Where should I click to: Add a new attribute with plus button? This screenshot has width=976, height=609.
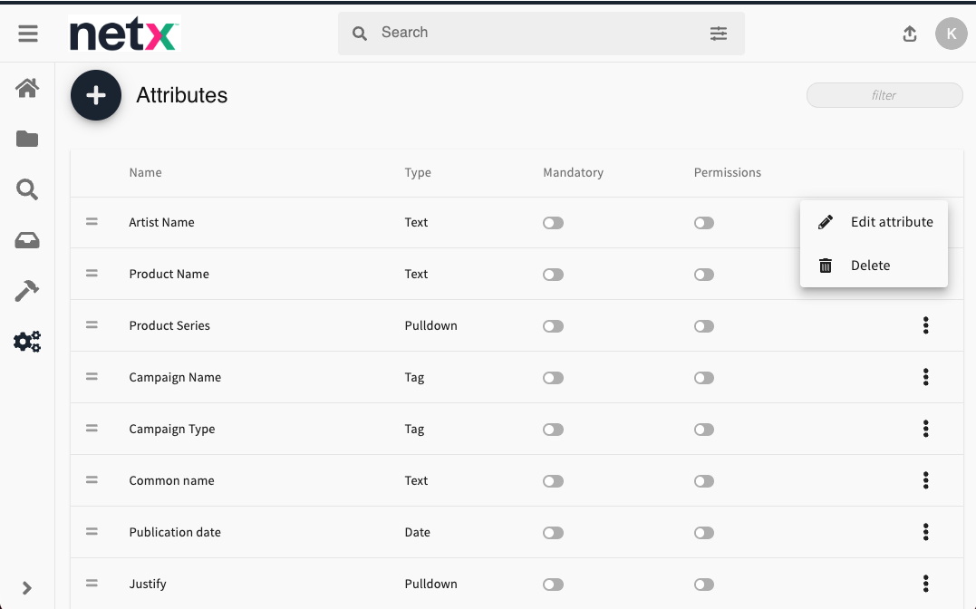coord(96,95)
